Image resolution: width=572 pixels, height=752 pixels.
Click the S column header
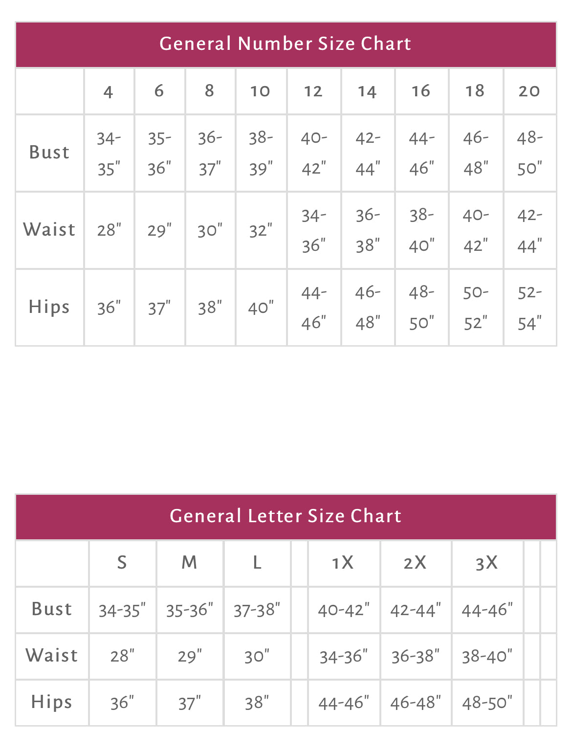point(122,563)
